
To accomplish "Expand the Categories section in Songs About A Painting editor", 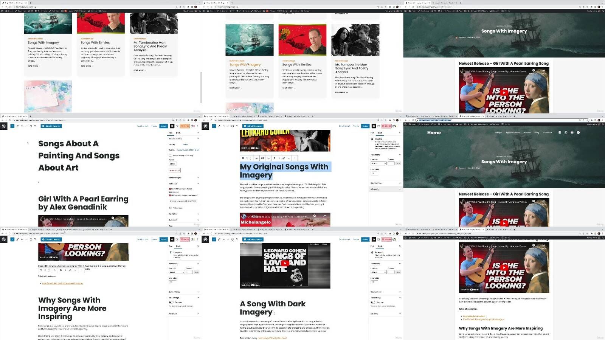I will click(x=183, y=220).
